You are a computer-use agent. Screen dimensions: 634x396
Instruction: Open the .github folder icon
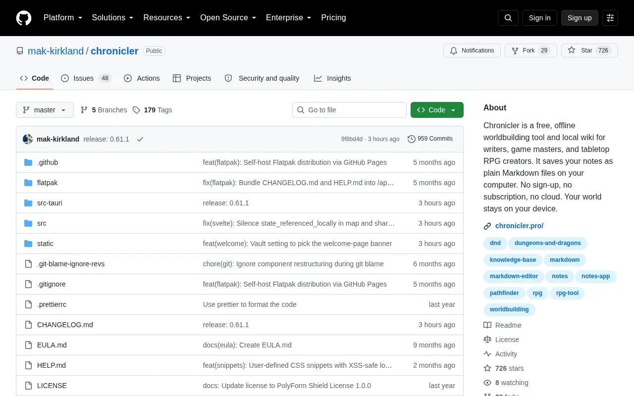click(28, 162)
